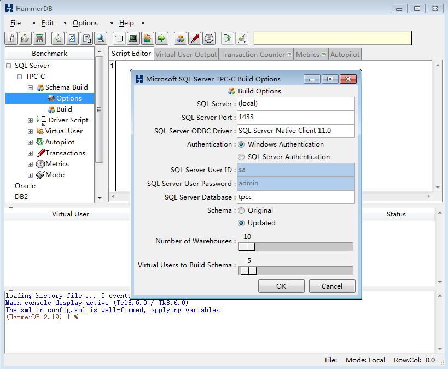Click the Save floppy disk toolbar icon
448x369 pixels.
pos(39,38)
